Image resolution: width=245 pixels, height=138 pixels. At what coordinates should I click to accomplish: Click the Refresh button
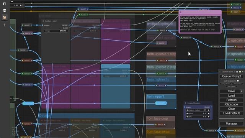[231, 100]
